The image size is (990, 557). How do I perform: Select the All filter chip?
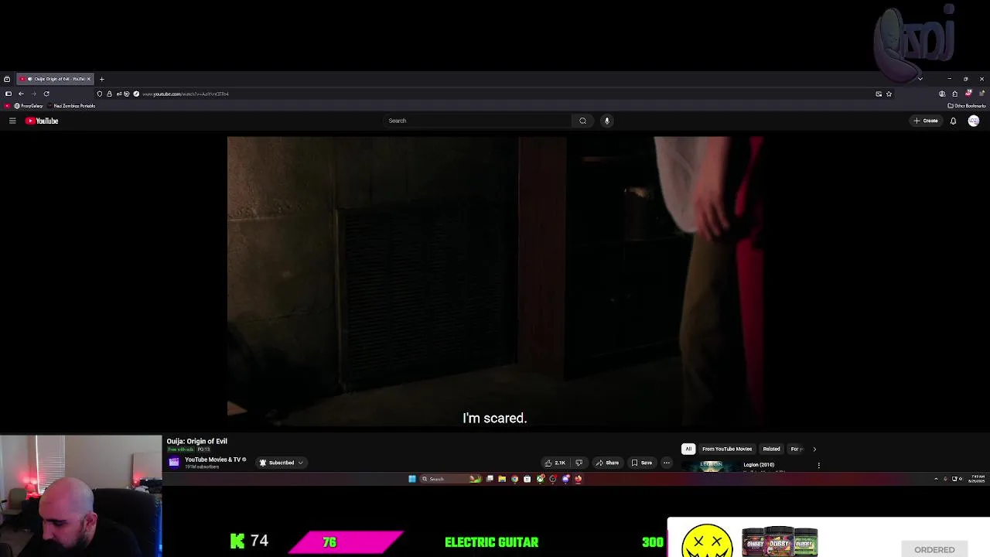pos(688,449)
